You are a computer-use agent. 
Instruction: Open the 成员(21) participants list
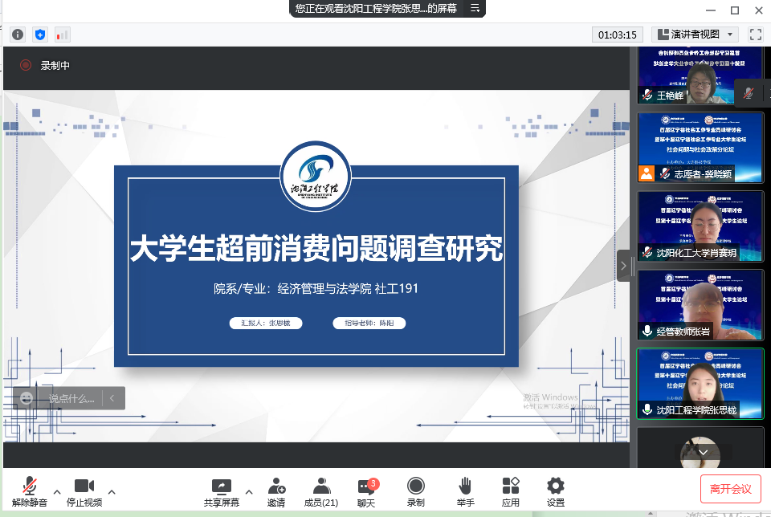click(320, 492)
